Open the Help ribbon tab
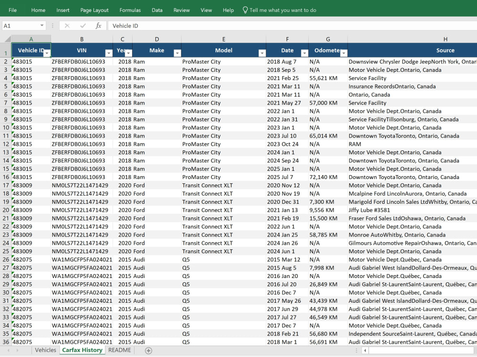Image resolution: width=477 pixels, height=357 pixels. (x=228, y=10)
